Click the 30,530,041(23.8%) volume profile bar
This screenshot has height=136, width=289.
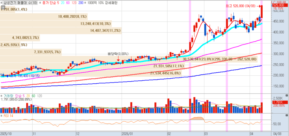point(129,59)
